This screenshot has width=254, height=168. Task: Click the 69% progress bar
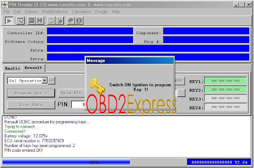click(94, 162)
